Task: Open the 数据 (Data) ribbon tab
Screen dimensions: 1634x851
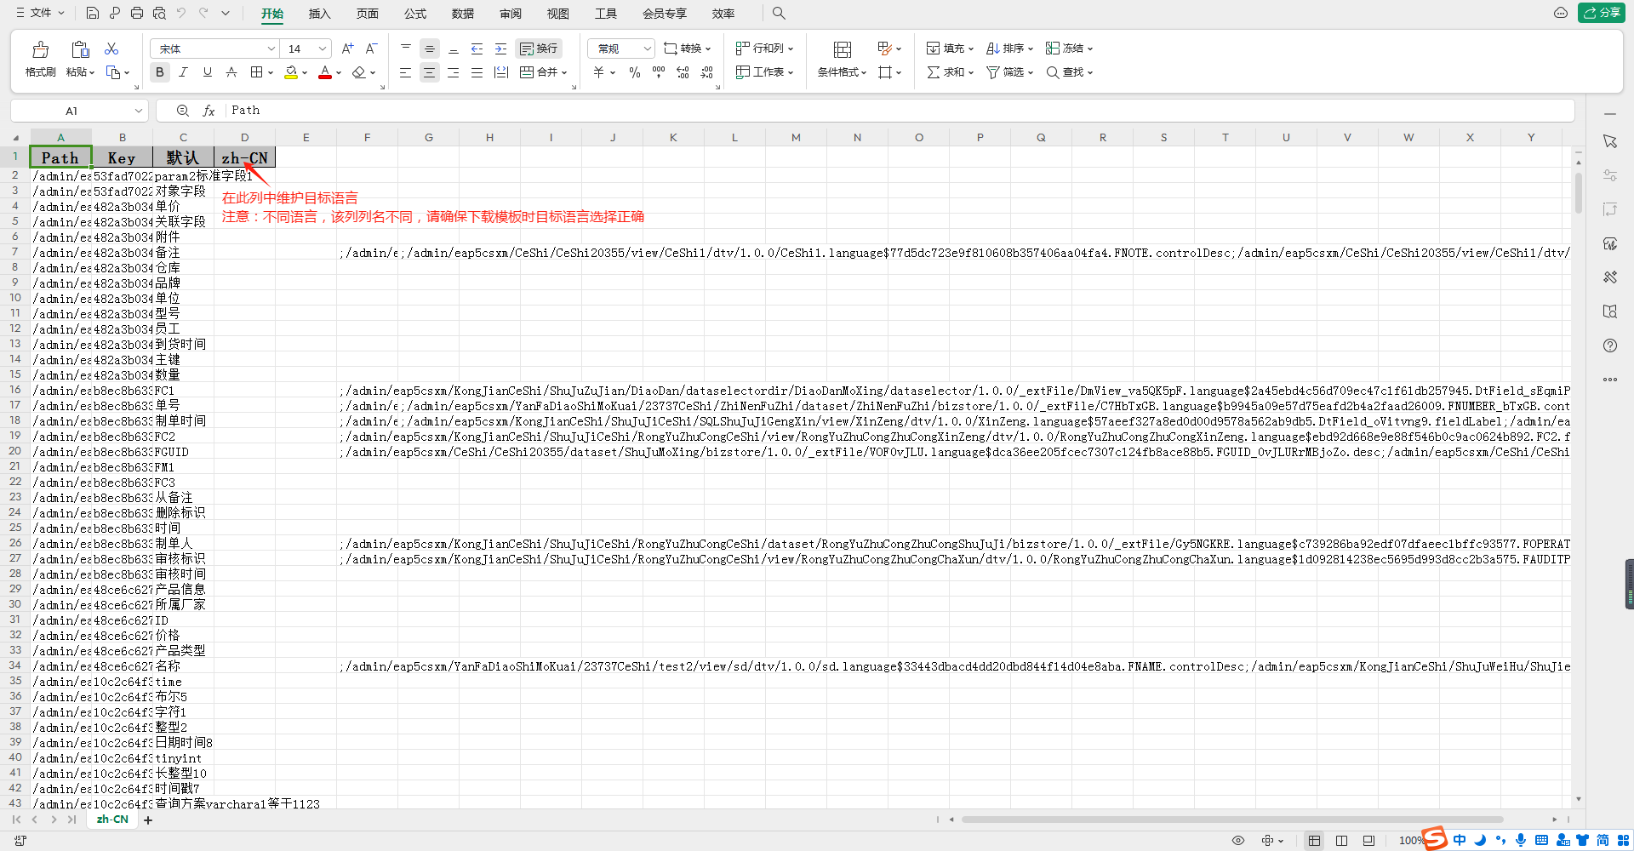Action: pos(463,14)
